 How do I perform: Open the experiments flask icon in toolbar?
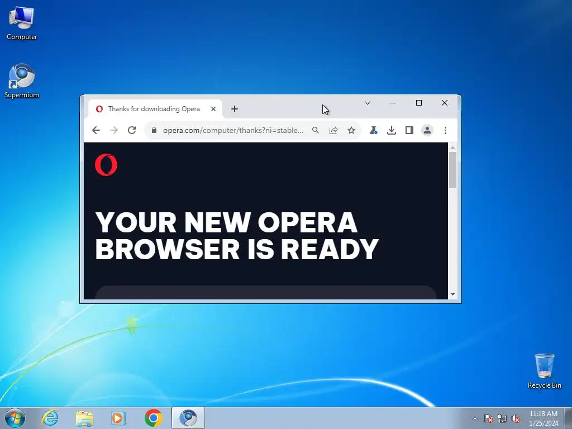pos(373,130)
